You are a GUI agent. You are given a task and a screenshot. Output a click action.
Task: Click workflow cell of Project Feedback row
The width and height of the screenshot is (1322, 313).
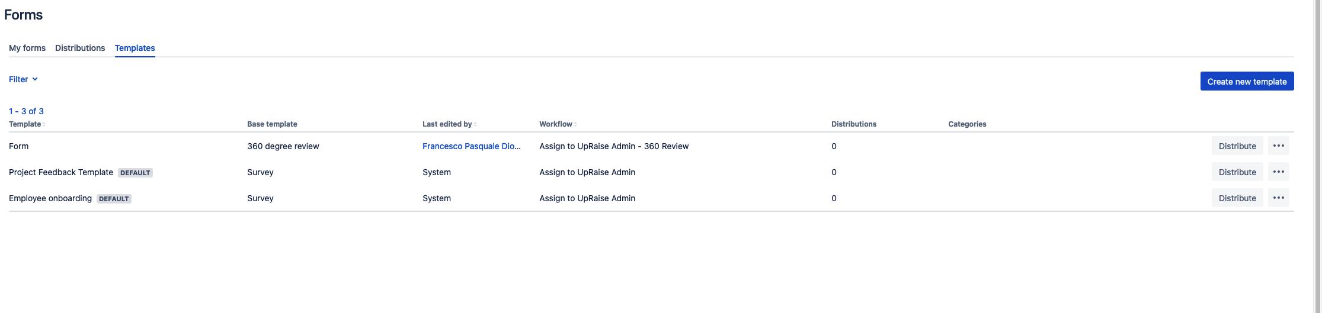click(587, 172)
